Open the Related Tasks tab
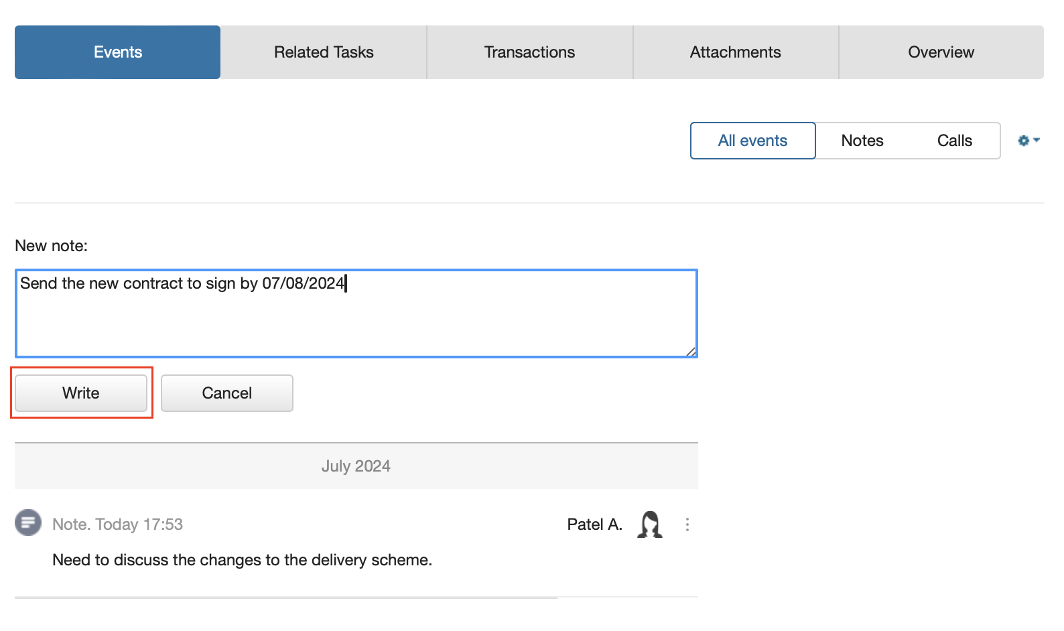1064x631 pixels. (324, 52)
